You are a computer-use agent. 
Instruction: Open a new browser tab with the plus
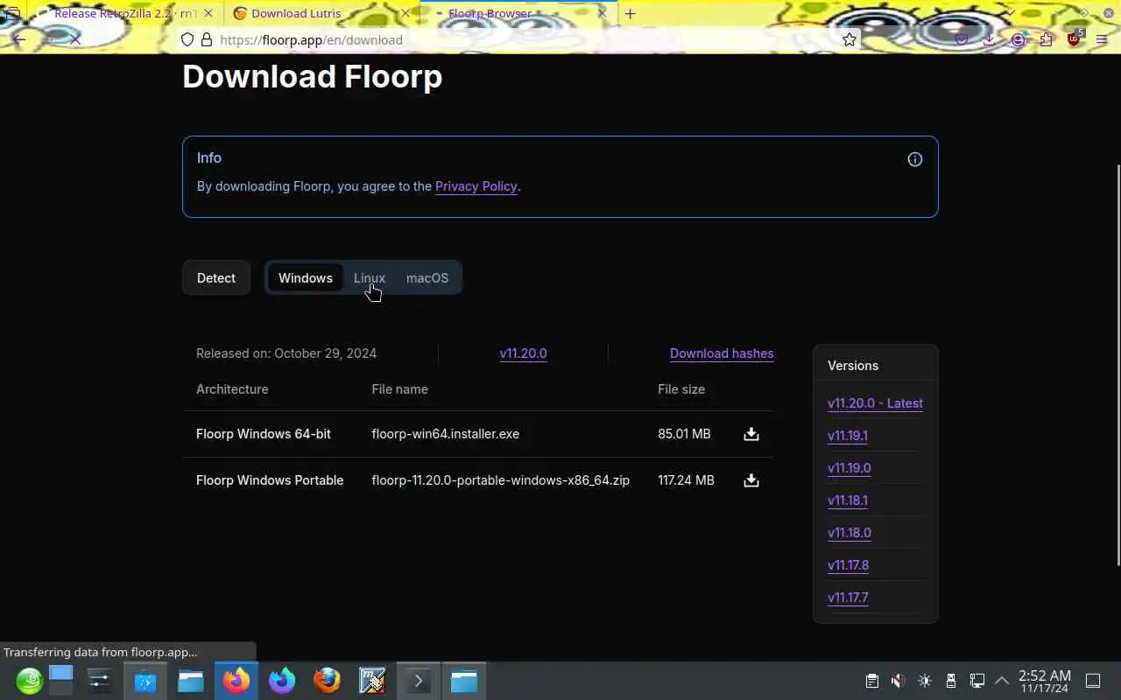click(630, 13)
